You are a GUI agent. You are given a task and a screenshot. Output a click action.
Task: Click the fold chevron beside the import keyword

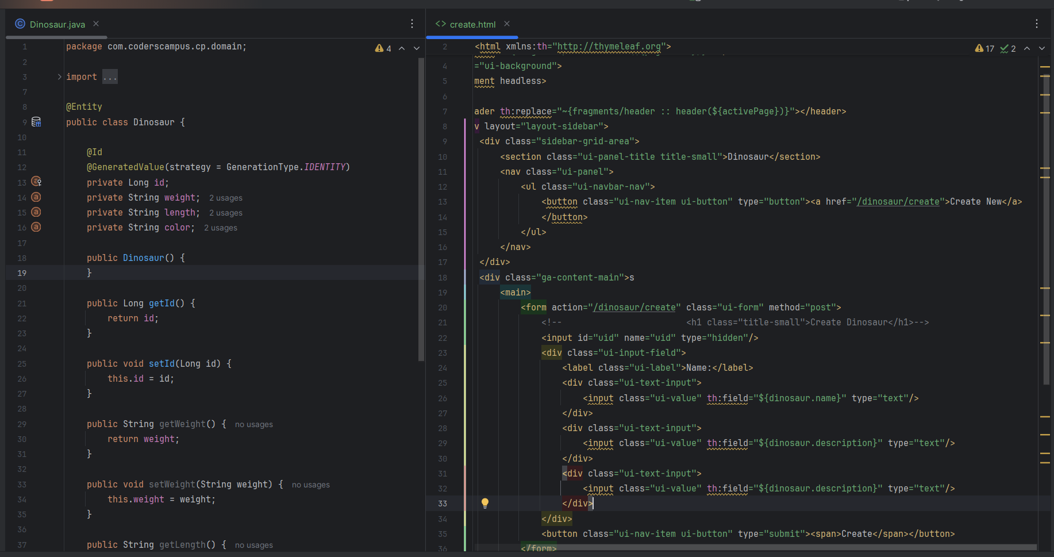pyautogui.click(x=59, y=75)
